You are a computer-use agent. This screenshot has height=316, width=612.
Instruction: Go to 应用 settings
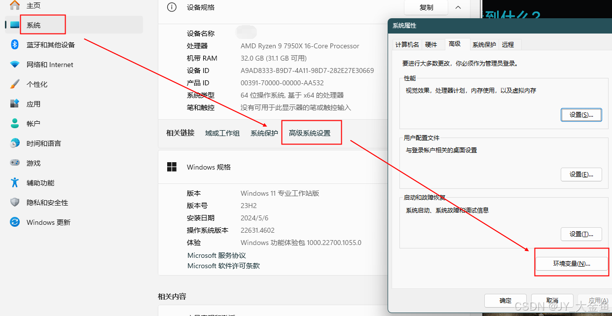[x=74, y=104]
